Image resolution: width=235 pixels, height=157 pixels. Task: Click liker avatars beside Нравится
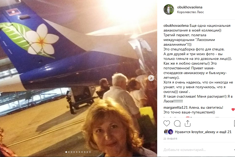pos(169,132)
